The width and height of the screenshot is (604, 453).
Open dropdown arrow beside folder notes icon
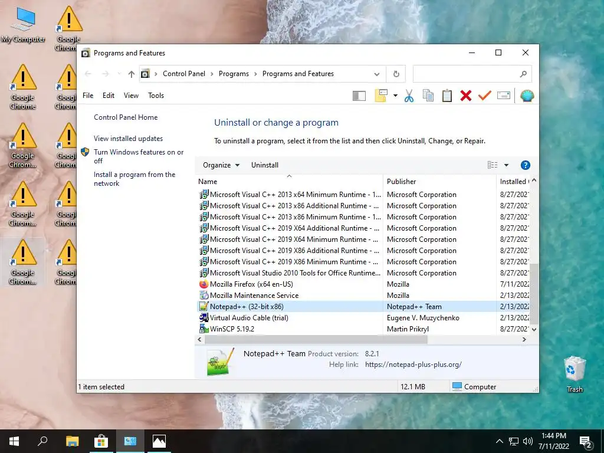395,96
